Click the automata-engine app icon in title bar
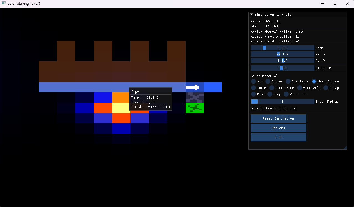This screenshot has width=354, height=207. [x=4, y=4]
